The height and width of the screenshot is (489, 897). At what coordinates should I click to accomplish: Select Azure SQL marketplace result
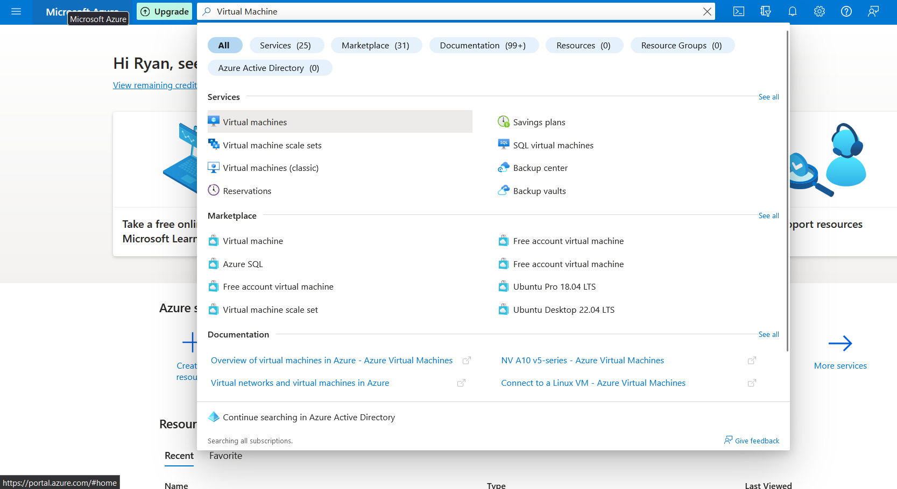coord(340,263)
